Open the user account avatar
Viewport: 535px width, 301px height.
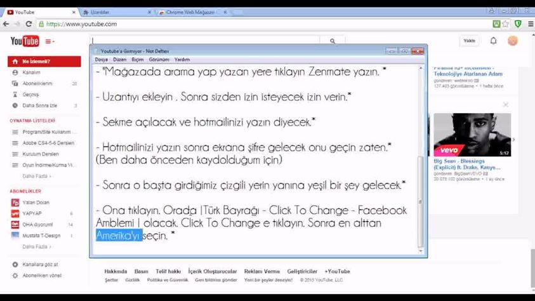click(x=513, y=41)
